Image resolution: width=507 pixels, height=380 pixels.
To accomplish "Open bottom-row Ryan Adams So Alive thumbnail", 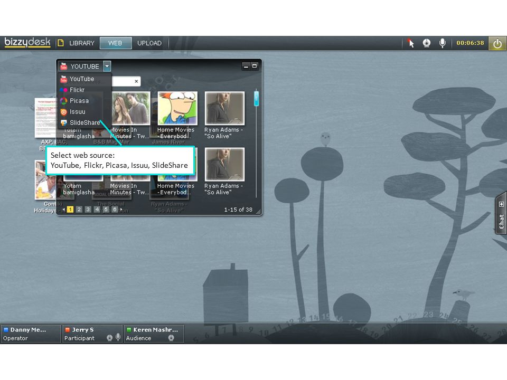I will tap(225, 164).
